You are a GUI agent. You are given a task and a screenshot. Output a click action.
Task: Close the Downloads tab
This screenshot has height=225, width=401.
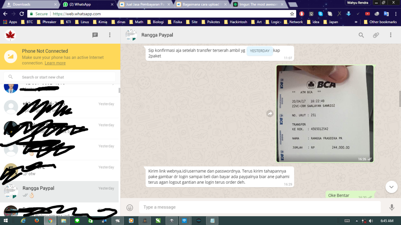point(56,4)
